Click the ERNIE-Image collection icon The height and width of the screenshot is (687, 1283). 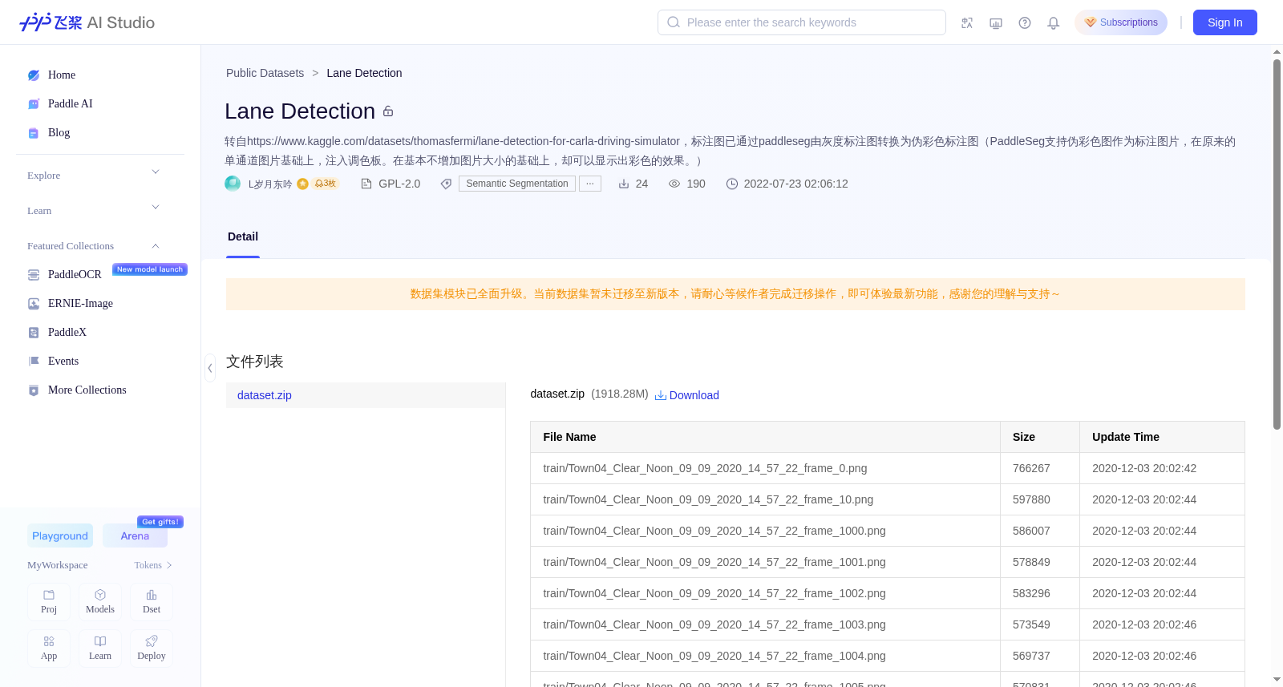pos(34,304)
